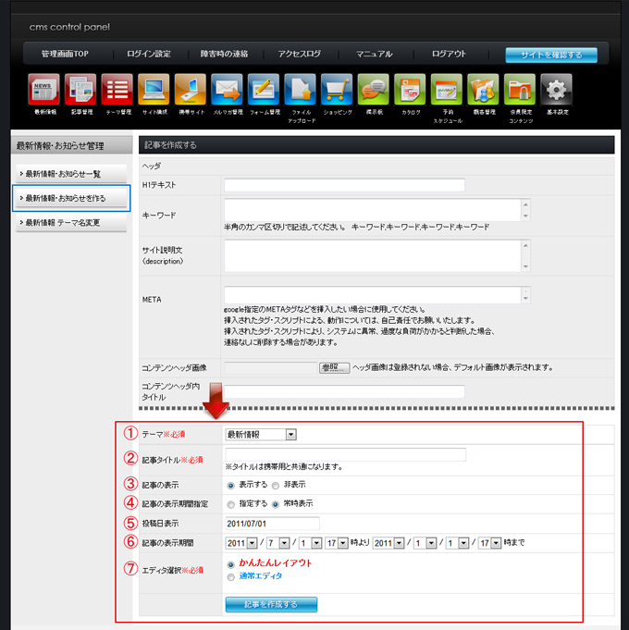Expand the first 2011 start year dropdown
Image resolution: width=629 pixels, height=630 pixels.
238,542
